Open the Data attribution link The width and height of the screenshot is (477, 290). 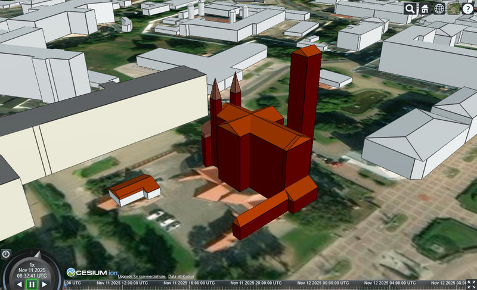tap(181, 276)
